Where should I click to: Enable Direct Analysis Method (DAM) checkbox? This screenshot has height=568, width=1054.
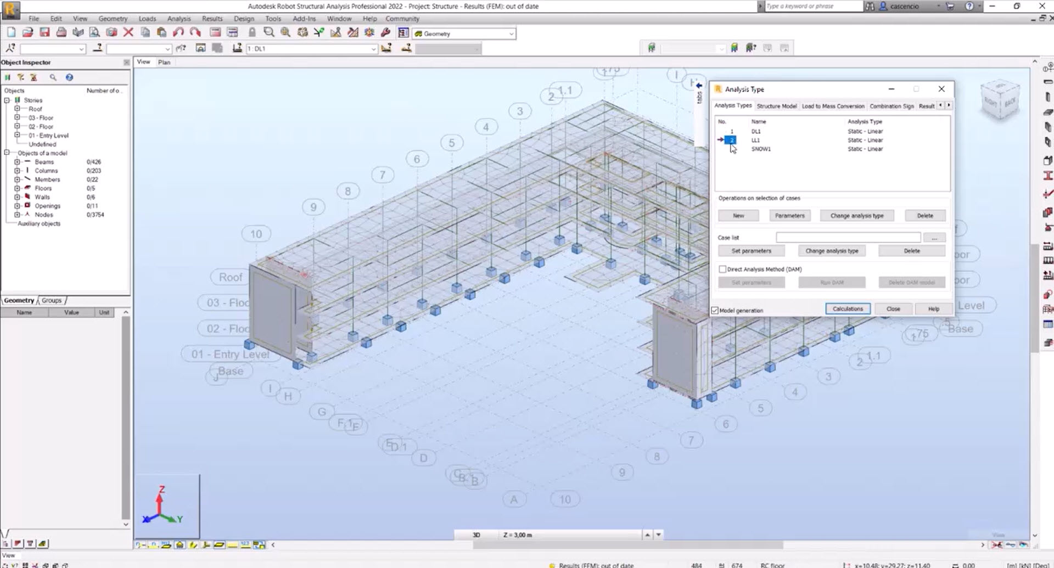click(x=722, y=269)
